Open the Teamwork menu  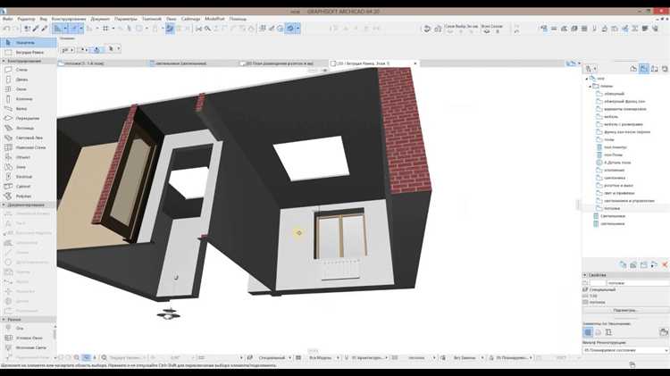pyautogui.click(x=152, y=19)
